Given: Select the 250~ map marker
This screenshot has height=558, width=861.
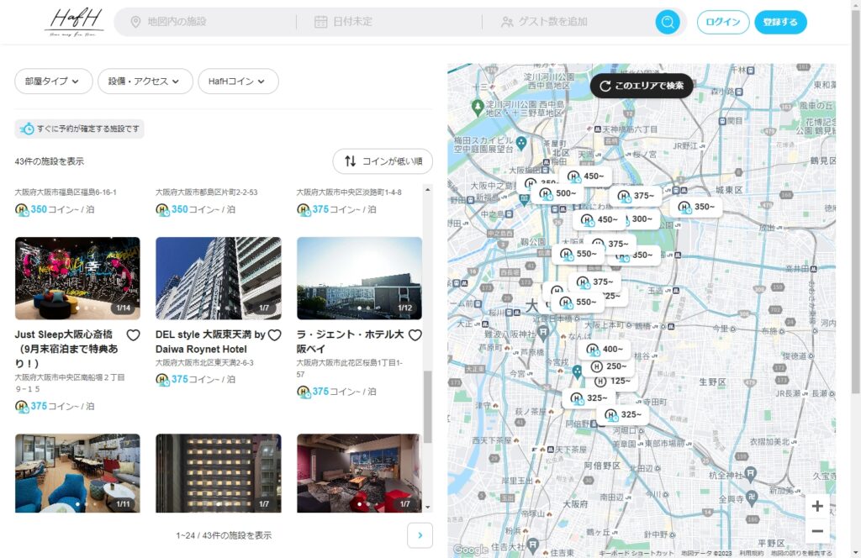Looking at the screenshot, I should [609, 366].
